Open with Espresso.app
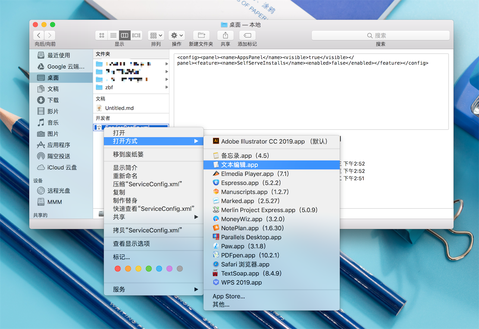Screen dimensions: 479x329 (x=272, y=183)
